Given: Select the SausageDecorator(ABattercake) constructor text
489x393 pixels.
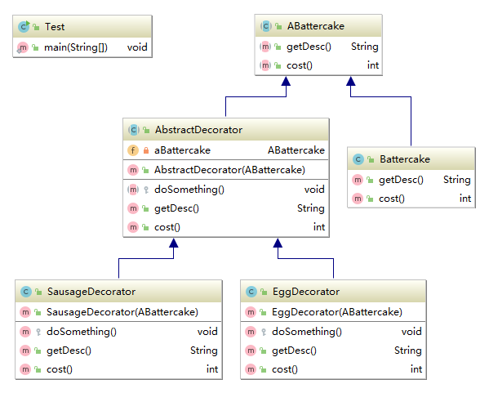Looking at the screenshot, I should 122,312.
